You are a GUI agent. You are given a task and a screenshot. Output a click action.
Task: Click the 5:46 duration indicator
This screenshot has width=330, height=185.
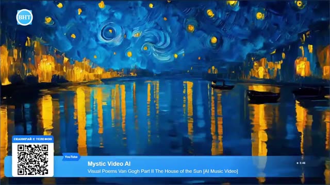coord(303,163)
